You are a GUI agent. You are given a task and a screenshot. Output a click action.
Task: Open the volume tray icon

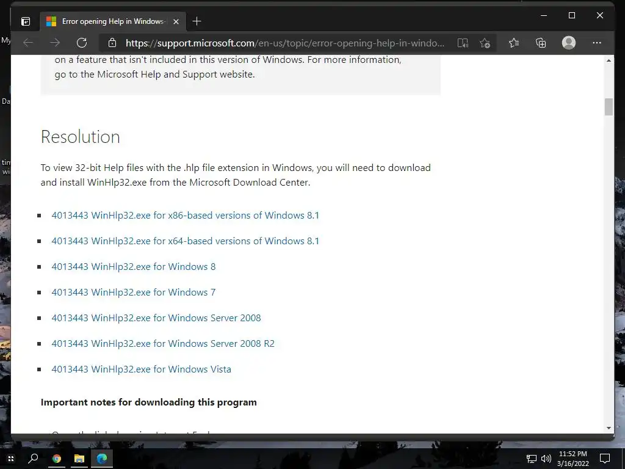(546, 459)
